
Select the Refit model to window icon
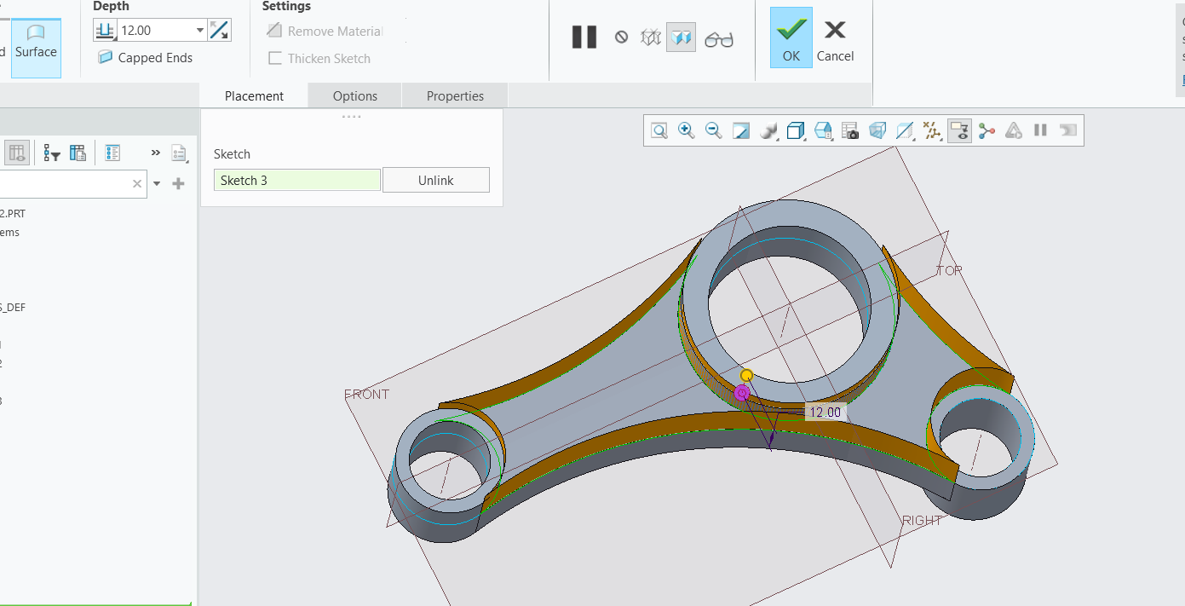click(659, 130)
